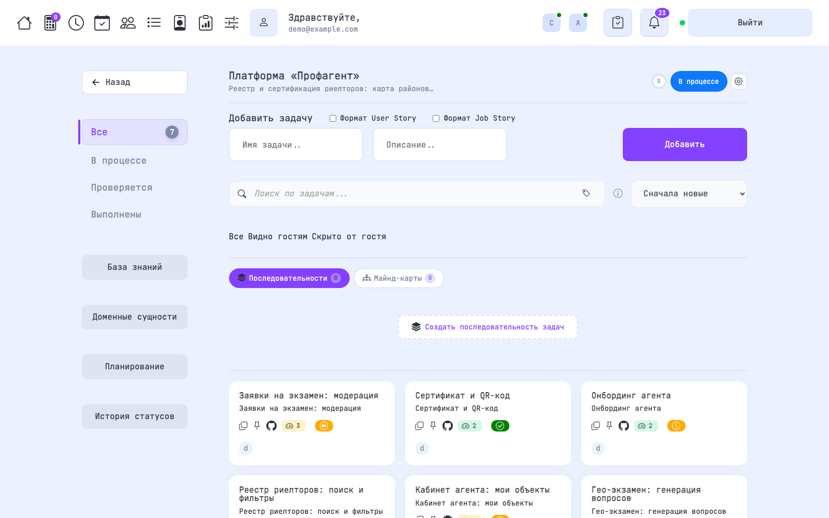The width and height of the screenshot is (829, 518).
Task: Open the clipboard checklist button
Action: 618,23
